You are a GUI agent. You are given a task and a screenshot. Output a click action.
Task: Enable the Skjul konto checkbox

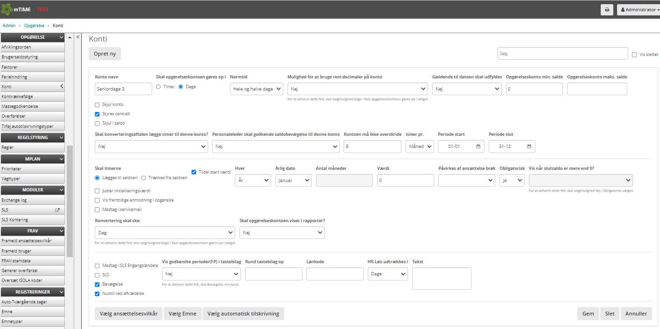[97, 105]
